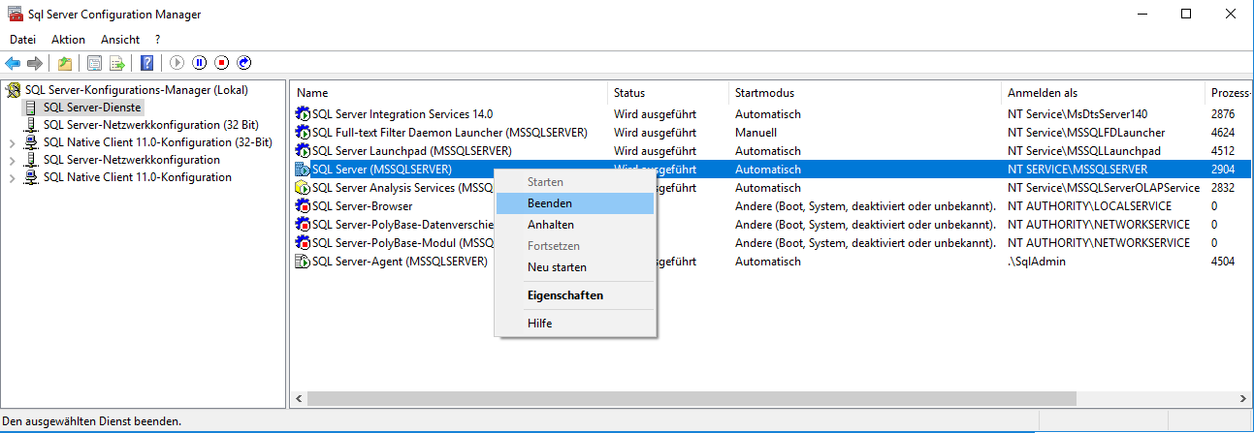1254x433 pixels.
Task: Click status bar text Den ausgewählten Dienst beenden
Action: (92, 421)
